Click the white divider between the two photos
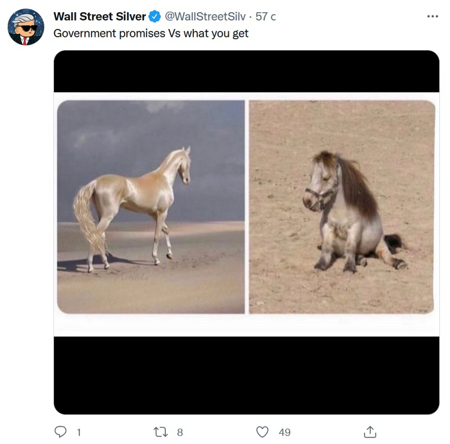450x444 pixels. [x=247, y=206]
